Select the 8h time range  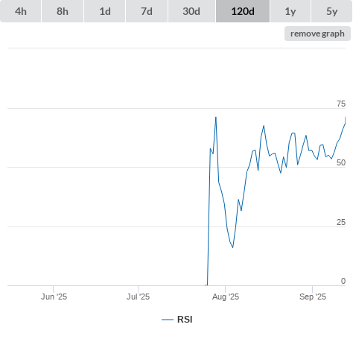click(x=63, y=11)
